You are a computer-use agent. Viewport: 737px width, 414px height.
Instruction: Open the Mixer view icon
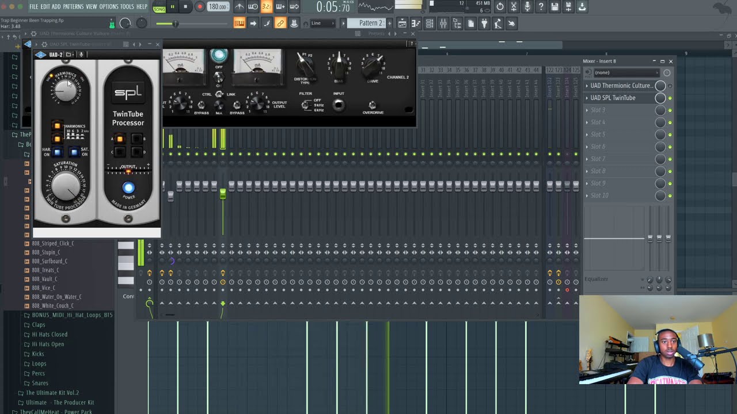443,24
